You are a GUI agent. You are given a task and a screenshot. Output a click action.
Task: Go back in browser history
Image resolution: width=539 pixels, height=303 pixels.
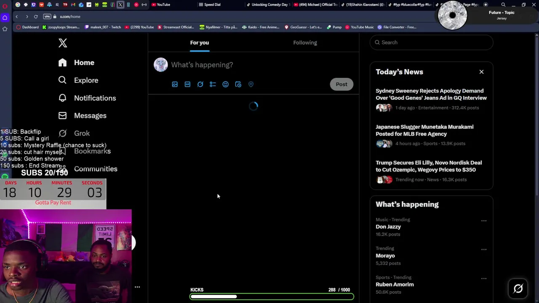click(16, 16)
